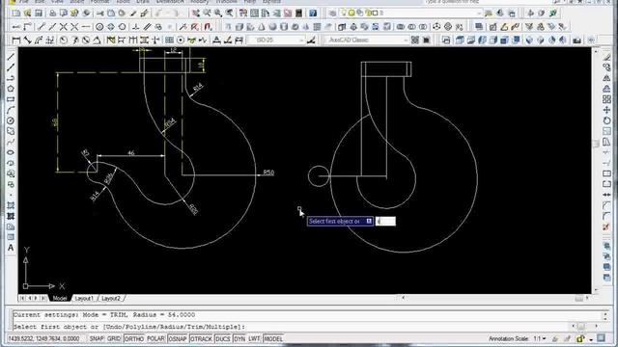Open status bar menu arrow near lock
The width and height of the screenshot is (618, 347).
tap(591, 339)
